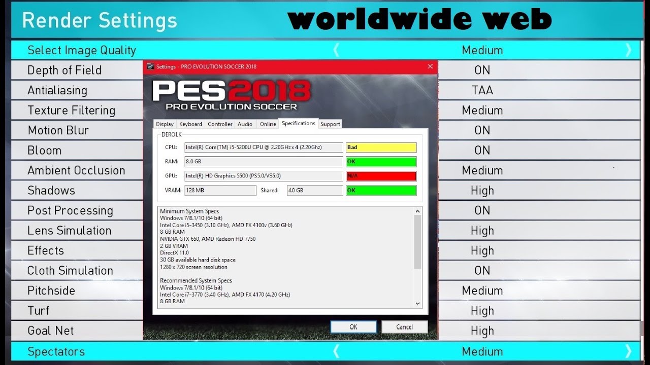650x365 pixels.
Task: Click the Cancel button in Settings dialog
Action: [404, 327]
